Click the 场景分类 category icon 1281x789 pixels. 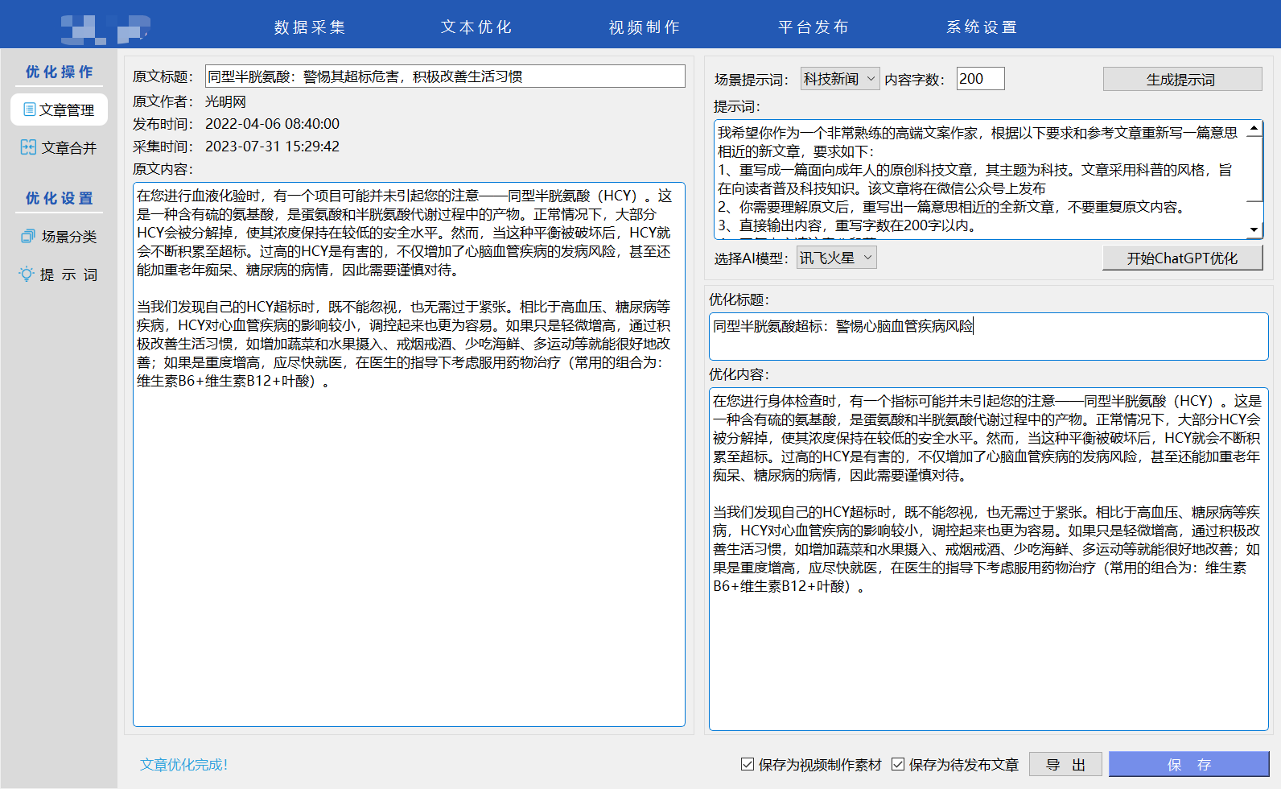tap(28, 236)
